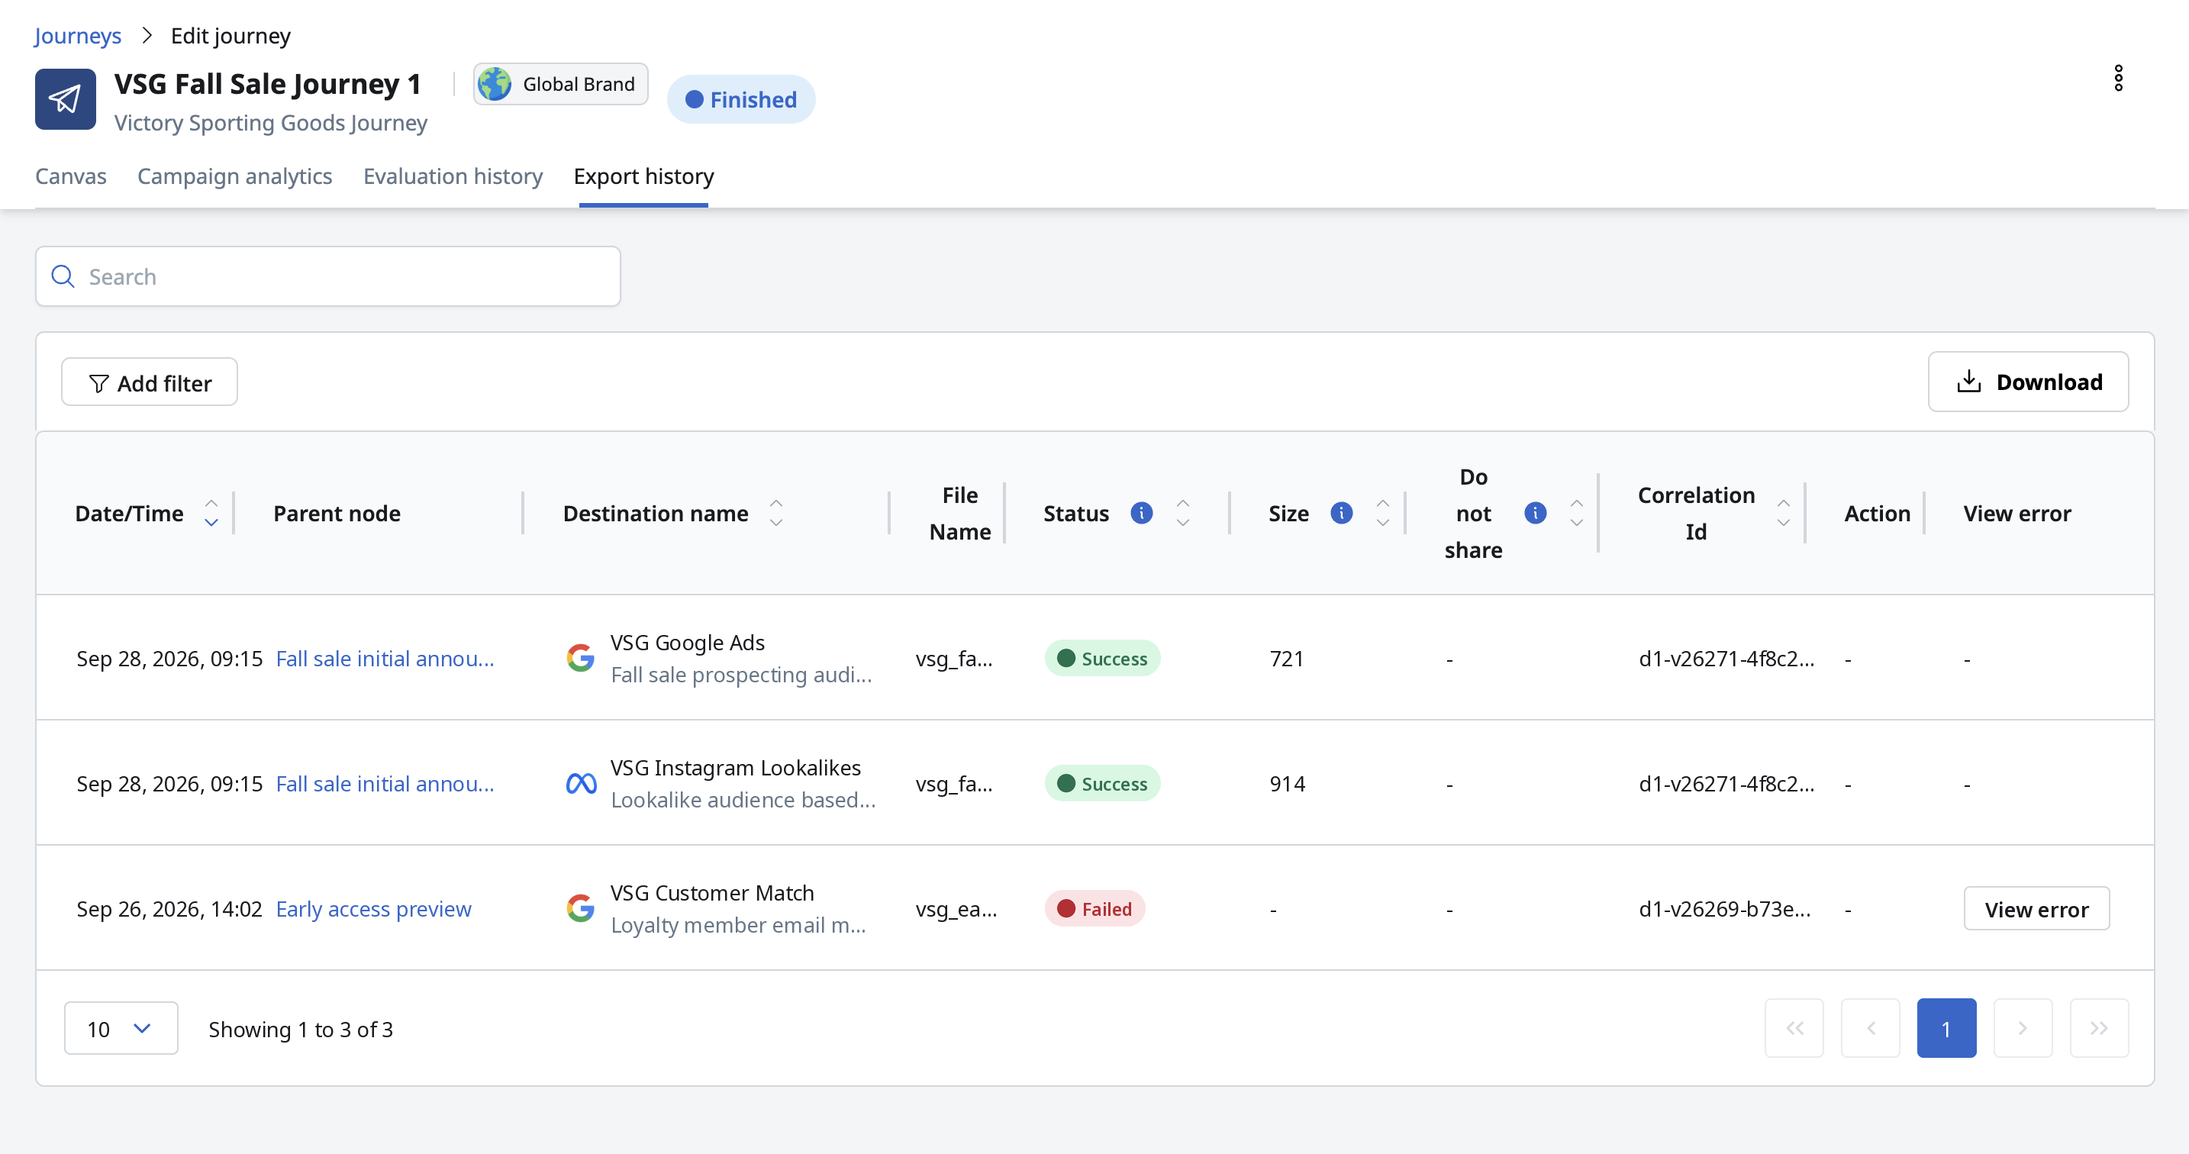Viewport: 2189px width, 1154px height.
Task: Open the rows-per-page dropdown showing 10
Action: coord(121,1028)
